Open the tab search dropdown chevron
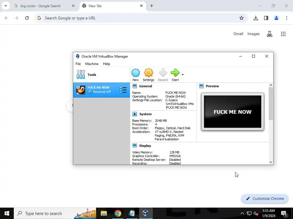The height and width of the screenshot is (219, 293). pyautogui.click(x=6, y=6)
